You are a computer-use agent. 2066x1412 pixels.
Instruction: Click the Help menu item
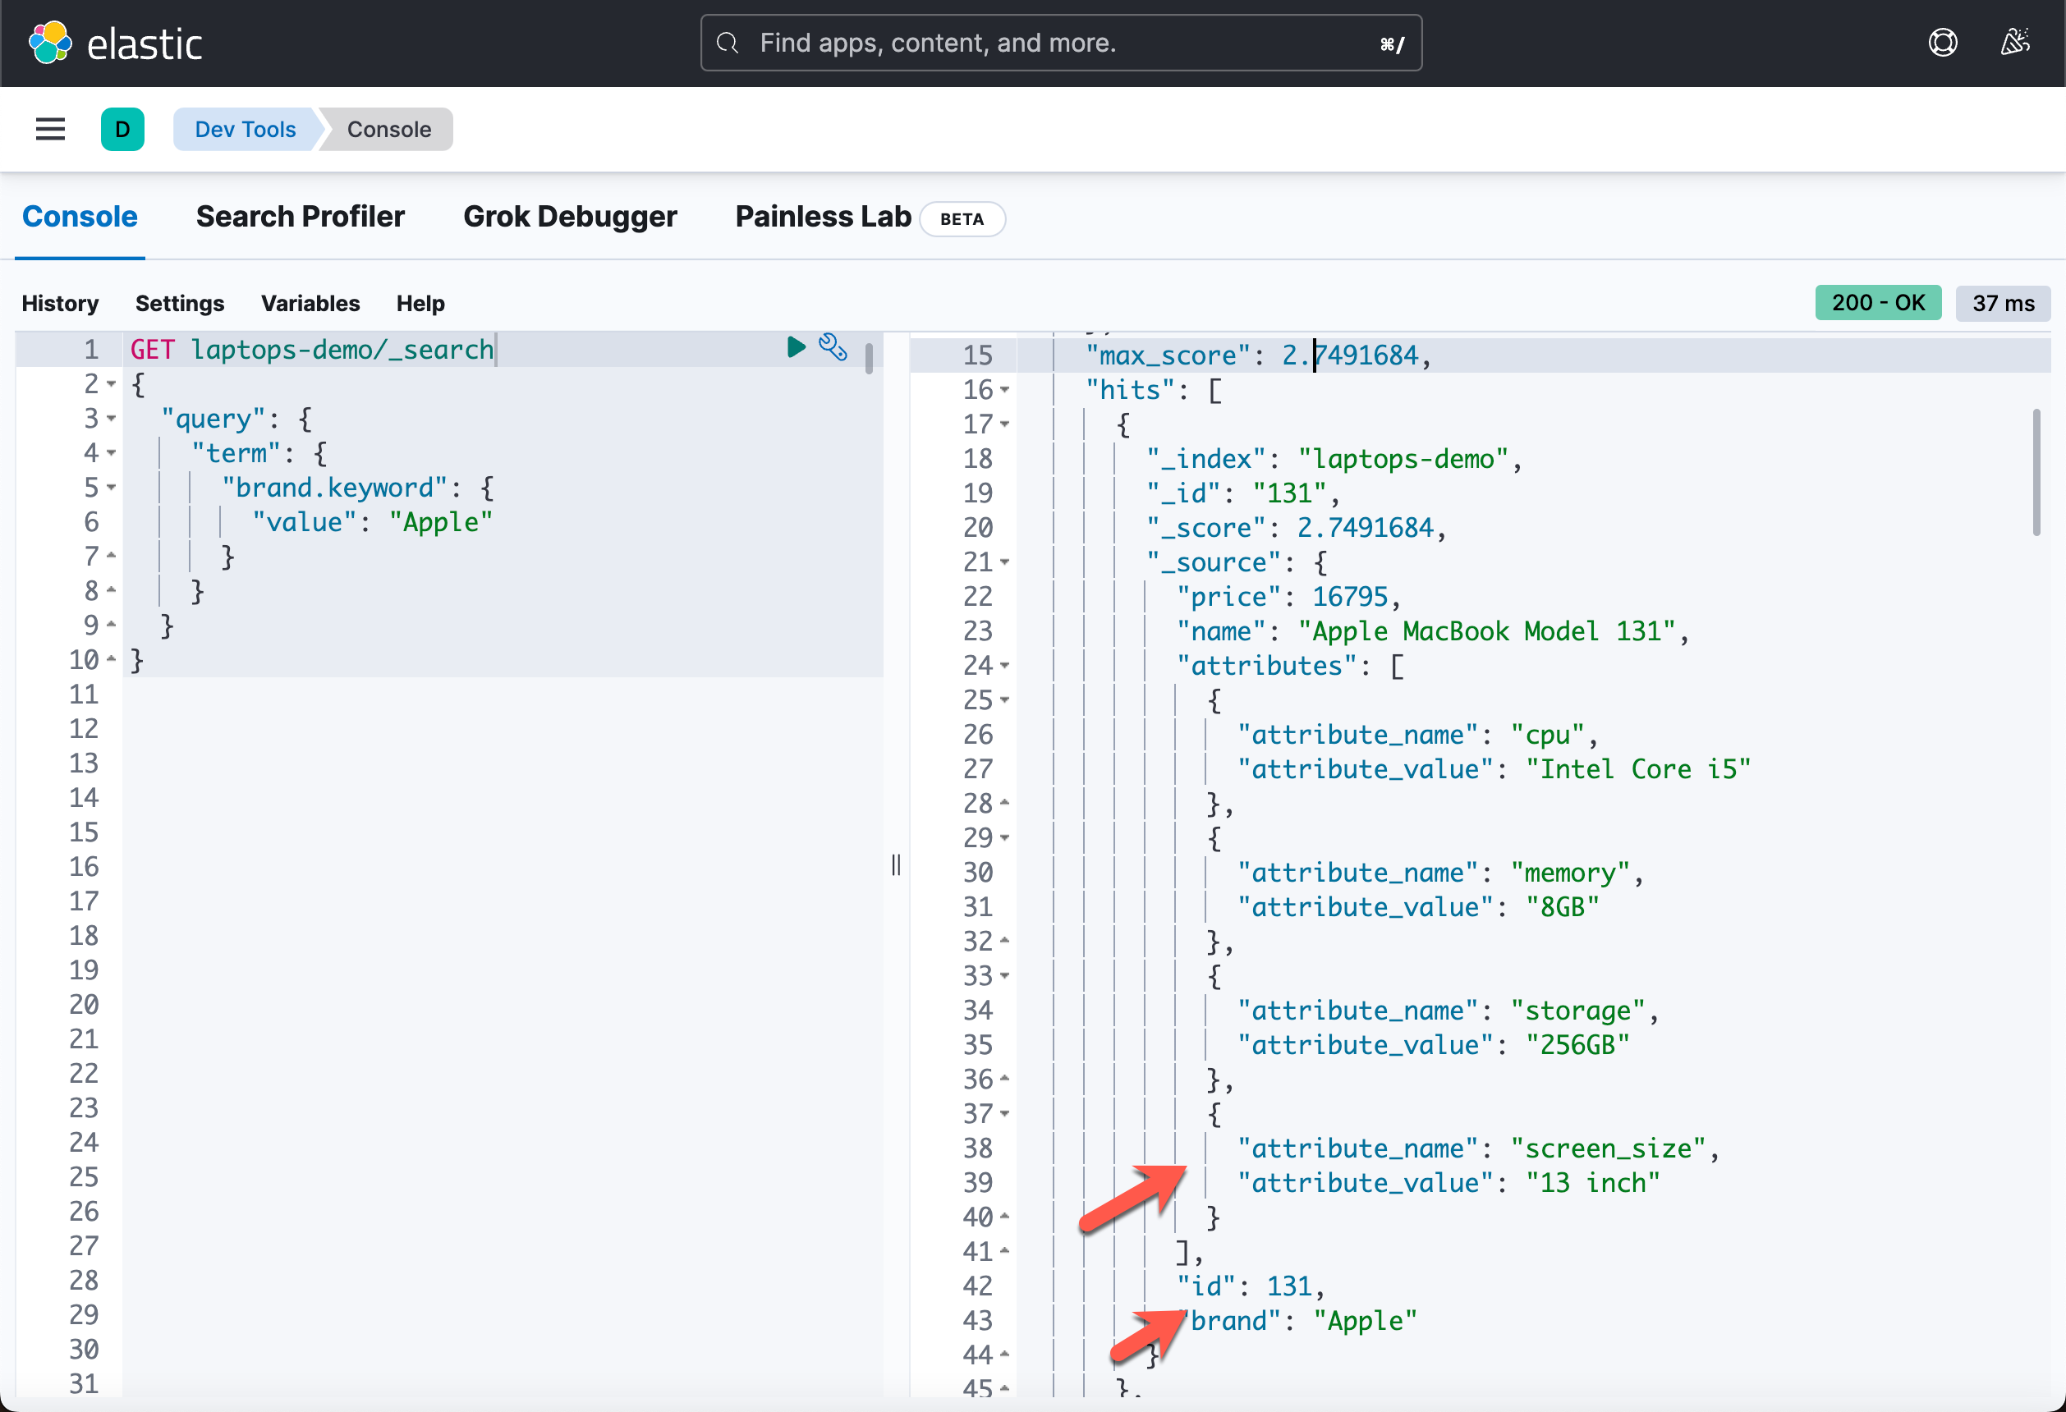tap(419, 303)
